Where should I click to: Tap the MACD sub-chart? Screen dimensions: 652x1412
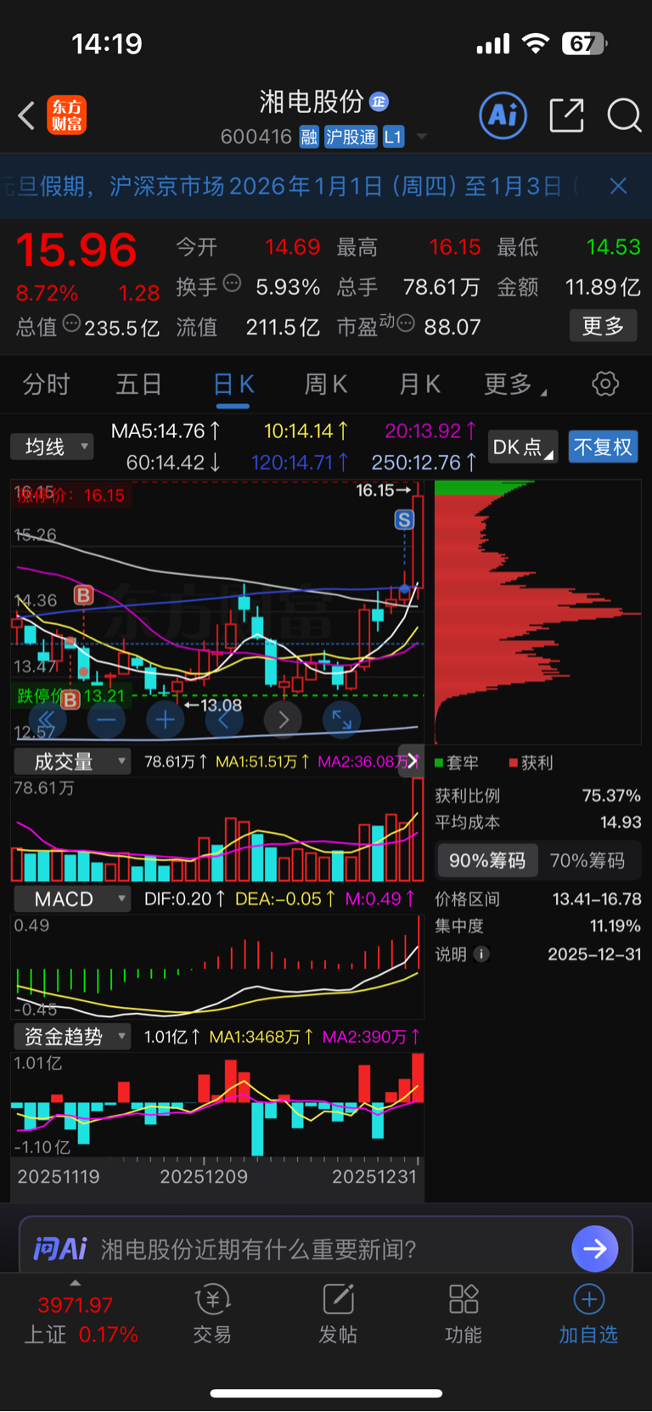coord(217,965)
